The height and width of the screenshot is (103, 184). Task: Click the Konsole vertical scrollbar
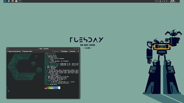(79, 76)
